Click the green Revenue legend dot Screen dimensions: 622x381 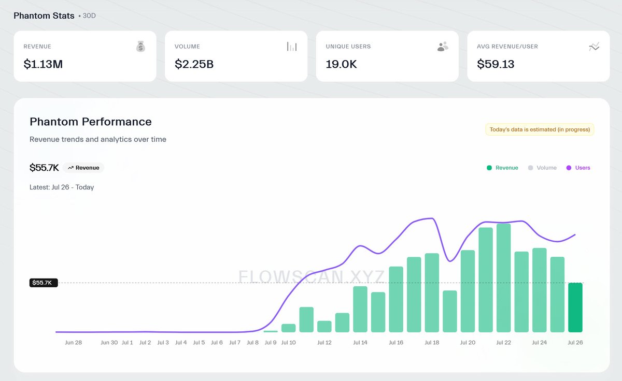coord(489,168)
